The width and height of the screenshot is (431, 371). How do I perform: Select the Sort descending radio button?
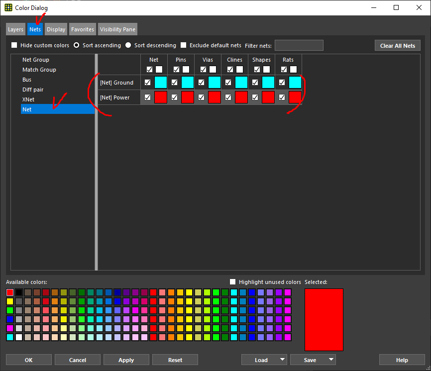(128, 45)
